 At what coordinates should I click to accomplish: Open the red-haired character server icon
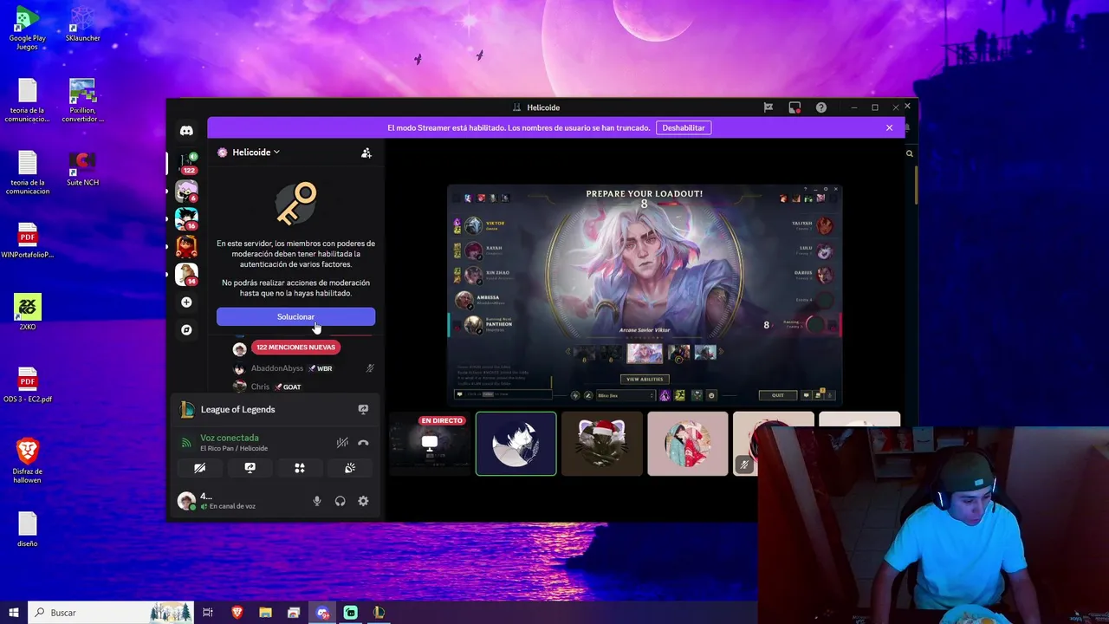[x=186, y=246]
